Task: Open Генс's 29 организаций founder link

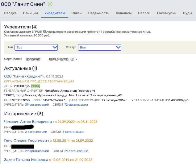Action: tap(37, 151)
